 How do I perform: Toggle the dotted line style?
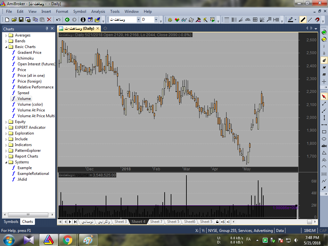(310, 20)
